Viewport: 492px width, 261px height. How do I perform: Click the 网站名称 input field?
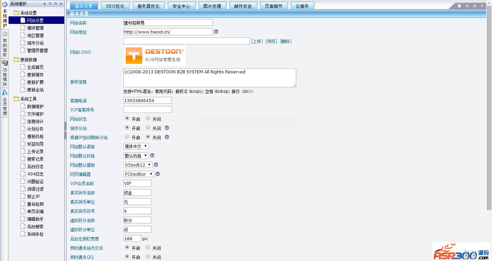168,23
